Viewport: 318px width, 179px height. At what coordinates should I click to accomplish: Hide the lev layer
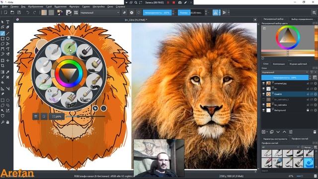point(263,89)
